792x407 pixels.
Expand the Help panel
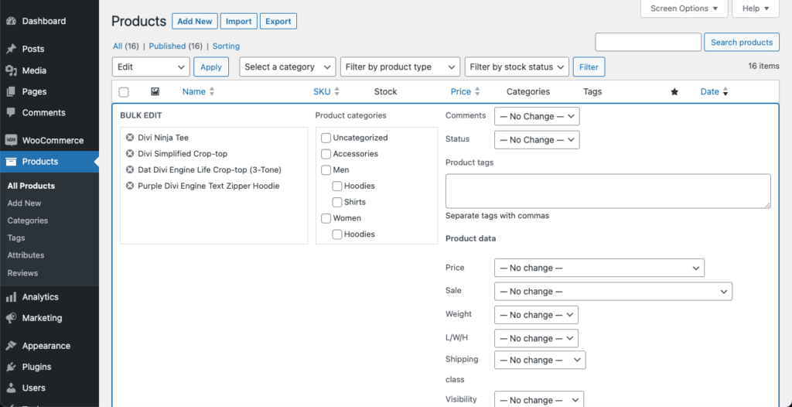click(x=756, y=9)
